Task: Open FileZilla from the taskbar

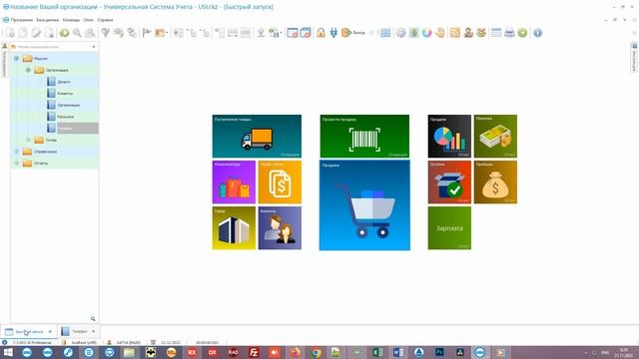Action: pyautogui.click(x=254, y=352)
